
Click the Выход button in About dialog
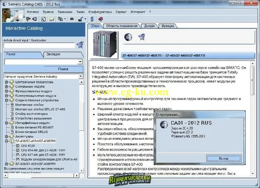223,158
